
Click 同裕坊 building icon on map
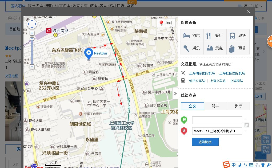point(85,72)
